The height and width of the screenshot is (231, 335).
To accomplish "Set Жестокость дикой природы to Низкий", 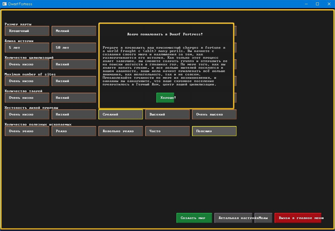I will coord(74,114).
